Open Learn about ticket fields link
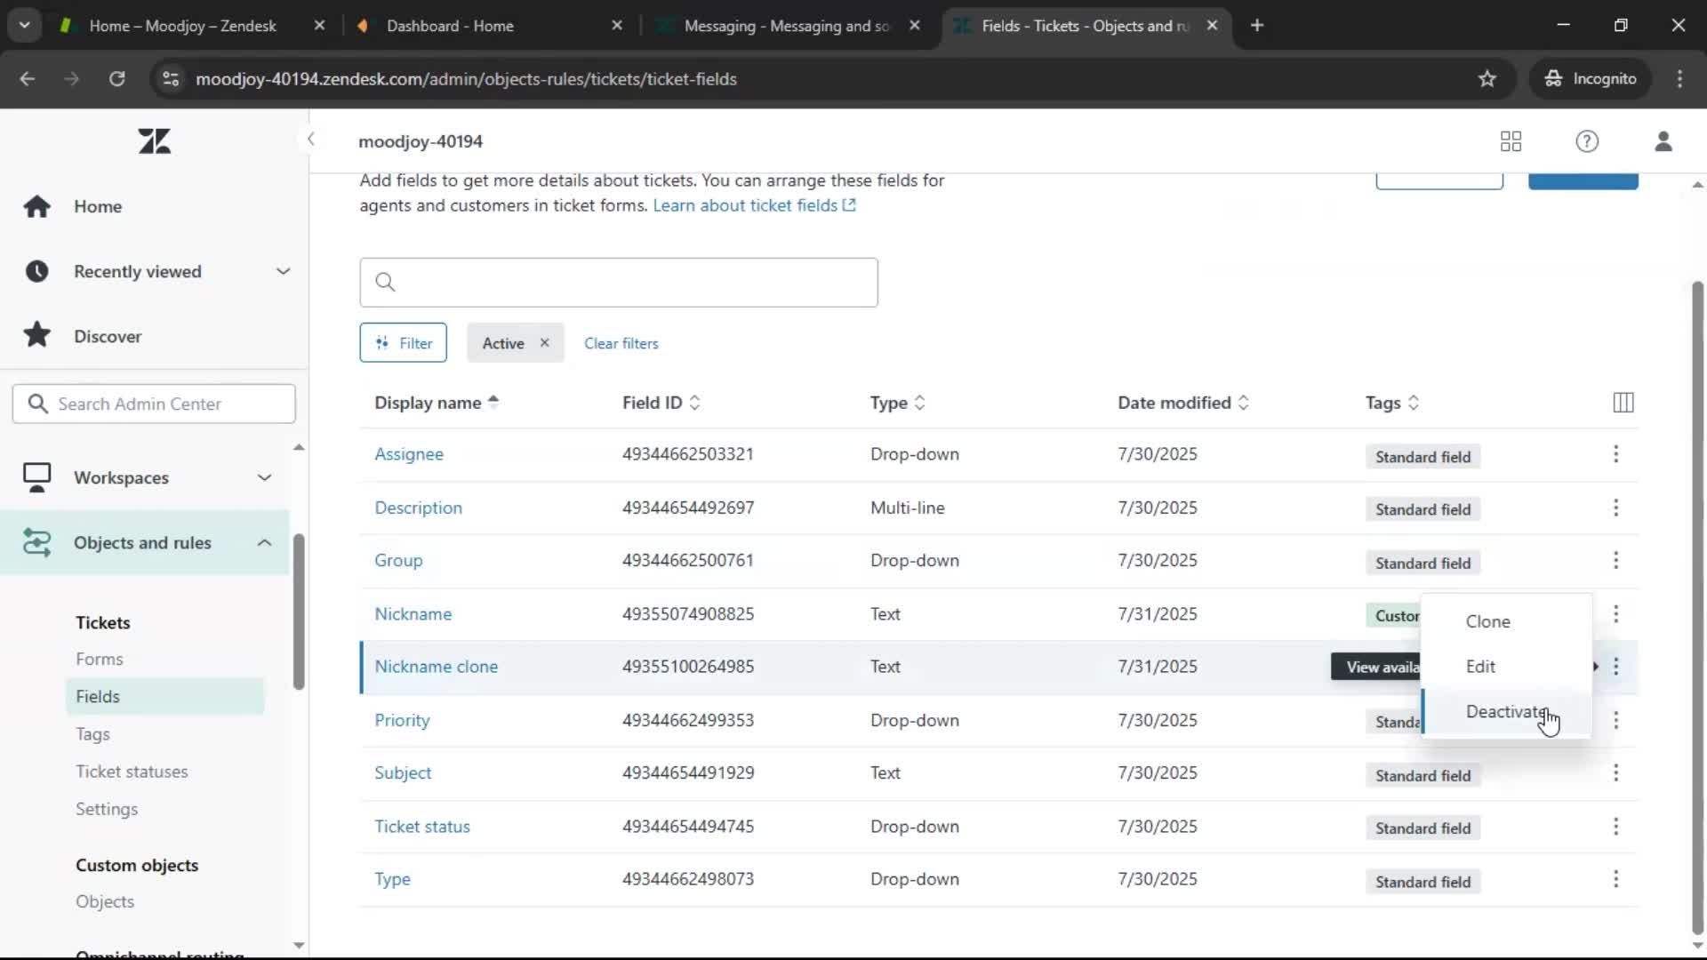The height and width of the screenshot is (960, 1707). coord(754,205)
